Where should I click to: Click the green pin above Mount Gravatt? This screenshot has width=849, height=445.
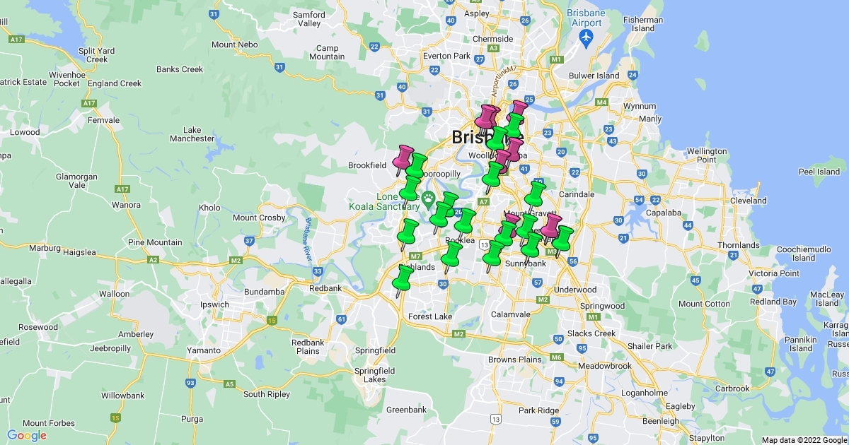click(x=536, y=193)
